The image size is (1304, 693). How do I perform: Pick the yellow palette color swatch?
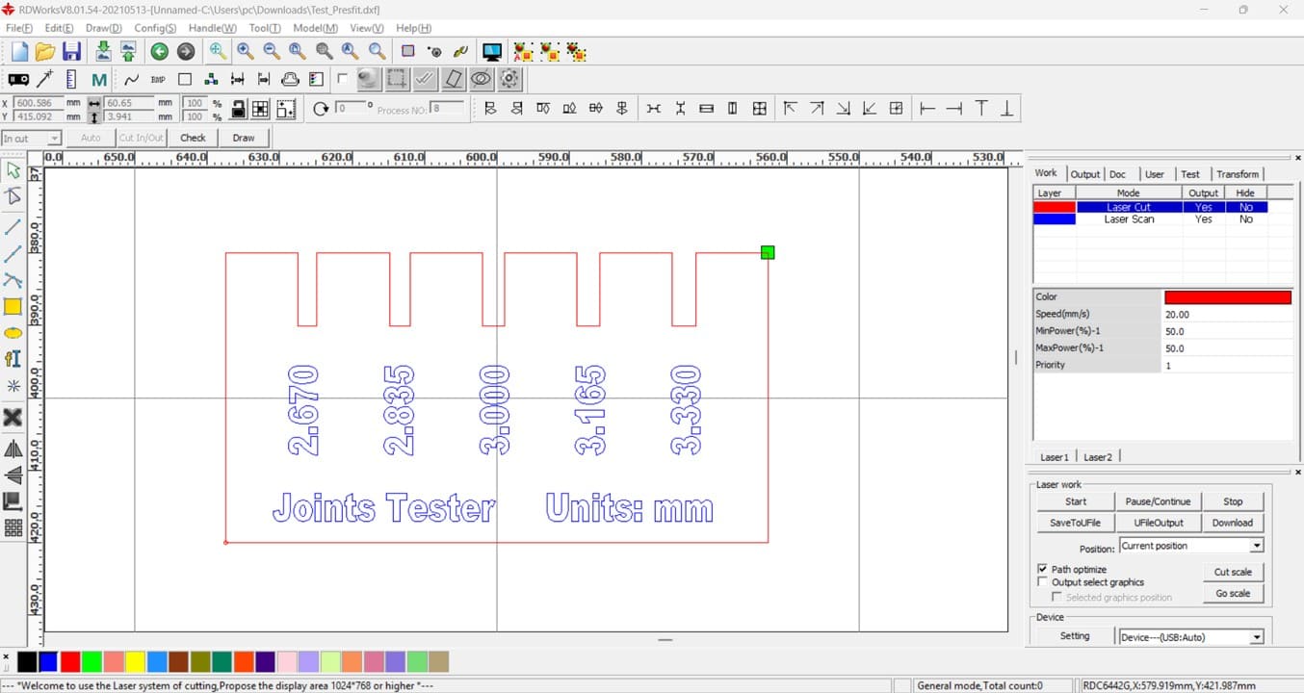(135, 662)
